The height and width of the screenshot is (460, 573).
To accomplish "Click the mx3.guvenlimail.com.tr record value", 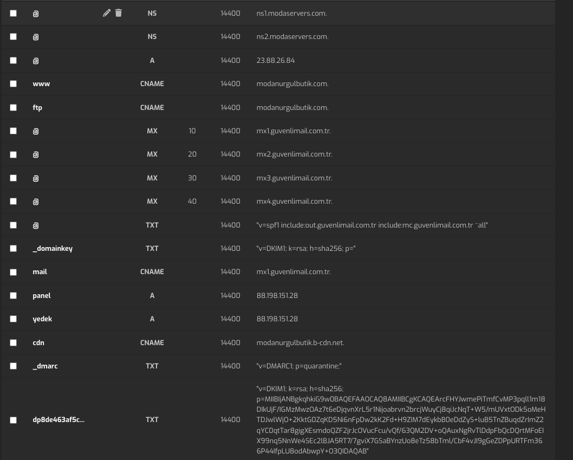I will click(x=295, y=178).
